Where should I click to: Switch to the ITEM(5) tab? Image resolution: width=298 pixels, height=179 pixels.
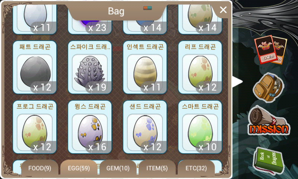coord(157,168)
